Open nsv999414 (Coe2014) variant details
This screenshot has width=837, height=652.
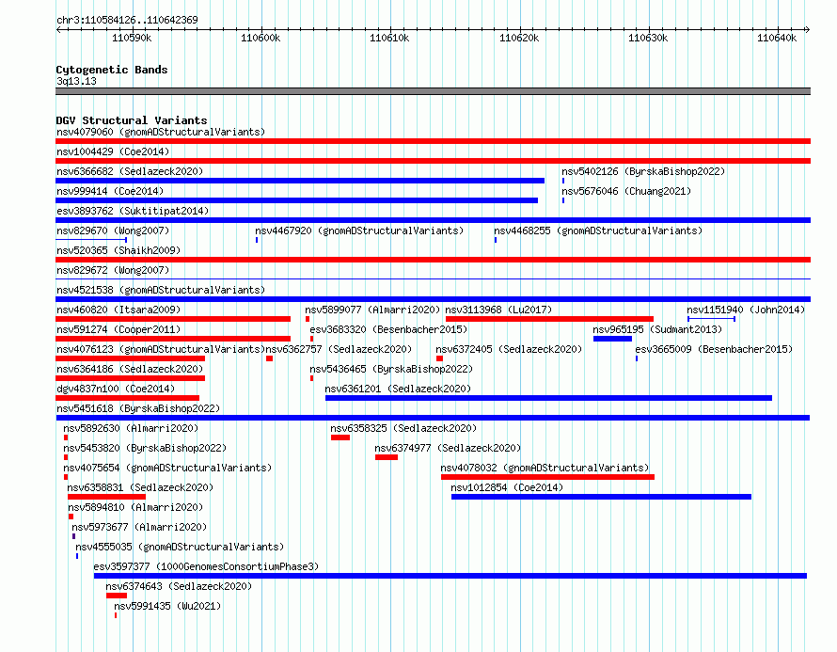110,191
